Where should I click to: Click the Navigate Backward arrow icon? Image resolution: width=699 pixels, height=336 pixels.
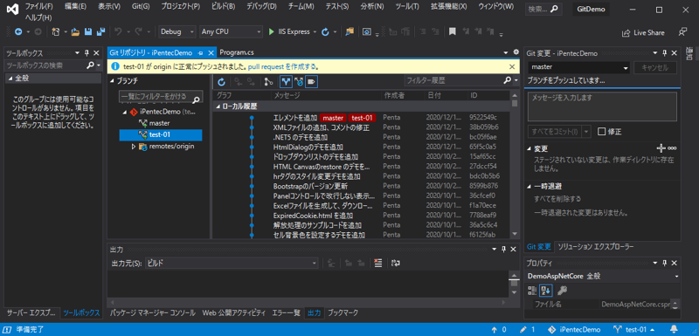18,32
